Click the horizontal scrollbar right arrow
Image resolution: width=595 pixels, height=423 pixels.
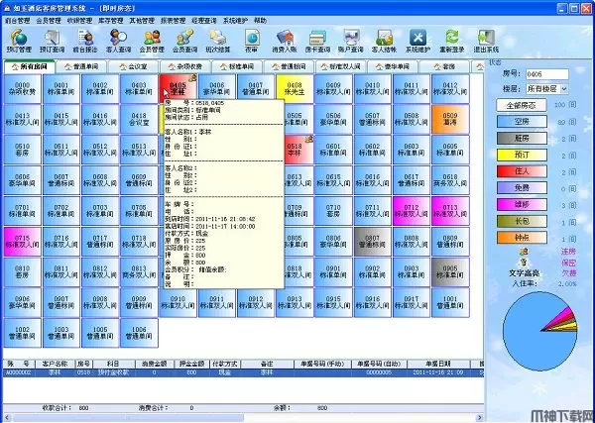tap(480, 418)
